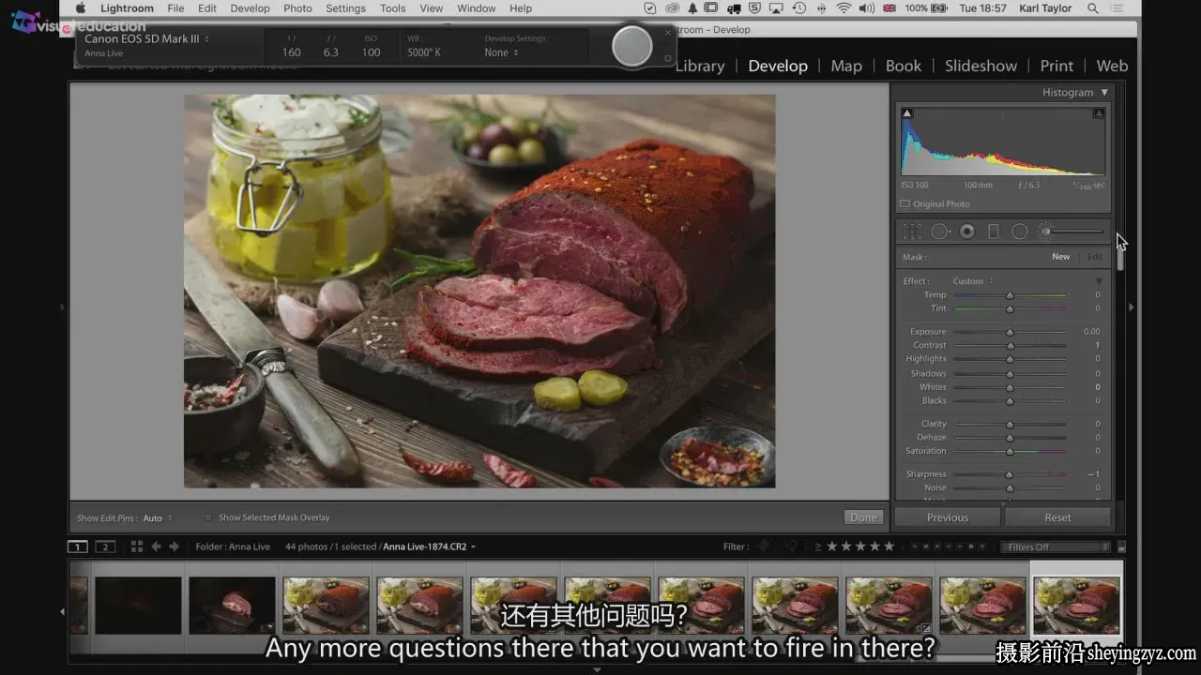Toggle the filter lock switch at far right
Viewport: 1201px width, 675px height.
coord(1121,547)
